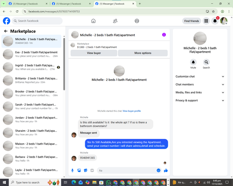The height and width of the screenshot is (186, 233).
Task: Switch to the second Messenger browser tab
Action: [x=71, y=4]
